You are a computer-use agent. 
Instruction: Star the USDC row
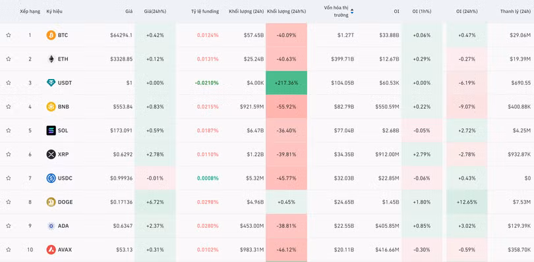click(x=9, y=178)
